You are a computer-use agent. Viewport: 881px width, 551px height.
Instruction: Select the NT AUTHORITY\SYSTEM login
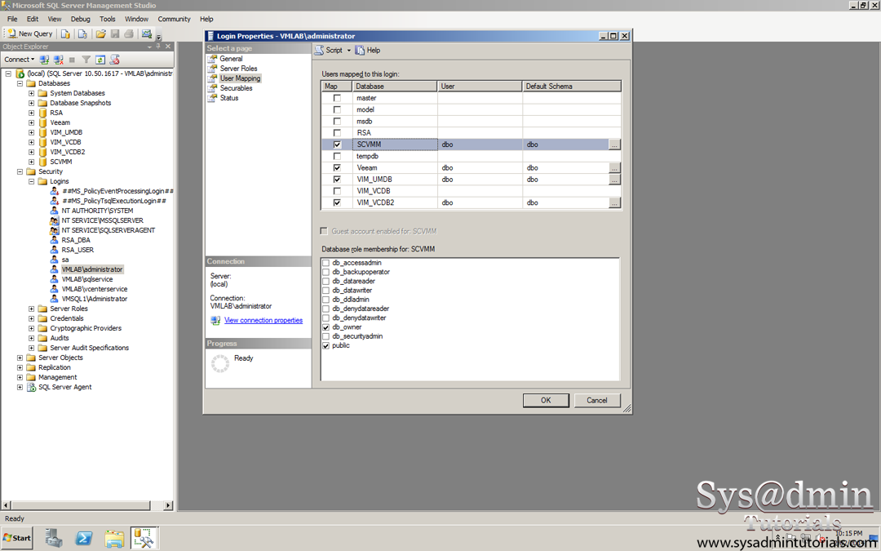click(x=97, y=211)
